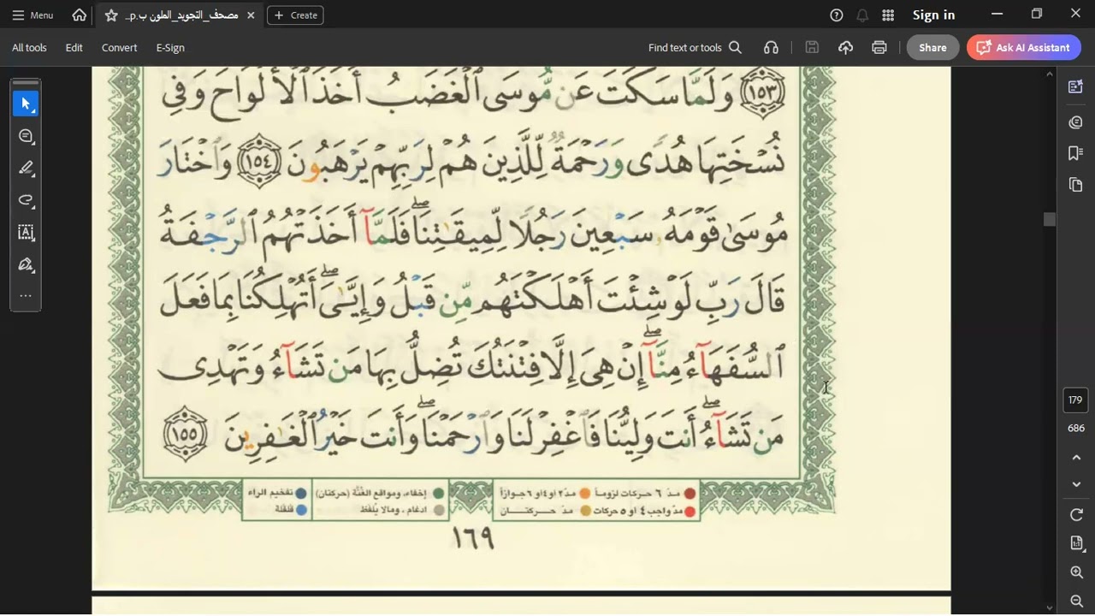Open All tools menu

coord(29,48)
